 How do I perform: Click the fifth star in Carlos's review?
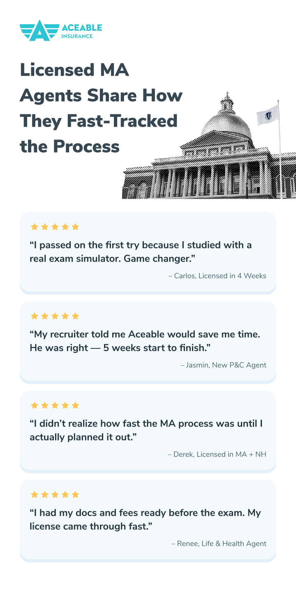pos(75,227)
